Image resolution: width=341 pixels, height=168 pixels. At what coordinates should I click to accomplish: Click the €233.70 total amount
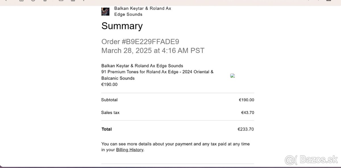[246, 129]
